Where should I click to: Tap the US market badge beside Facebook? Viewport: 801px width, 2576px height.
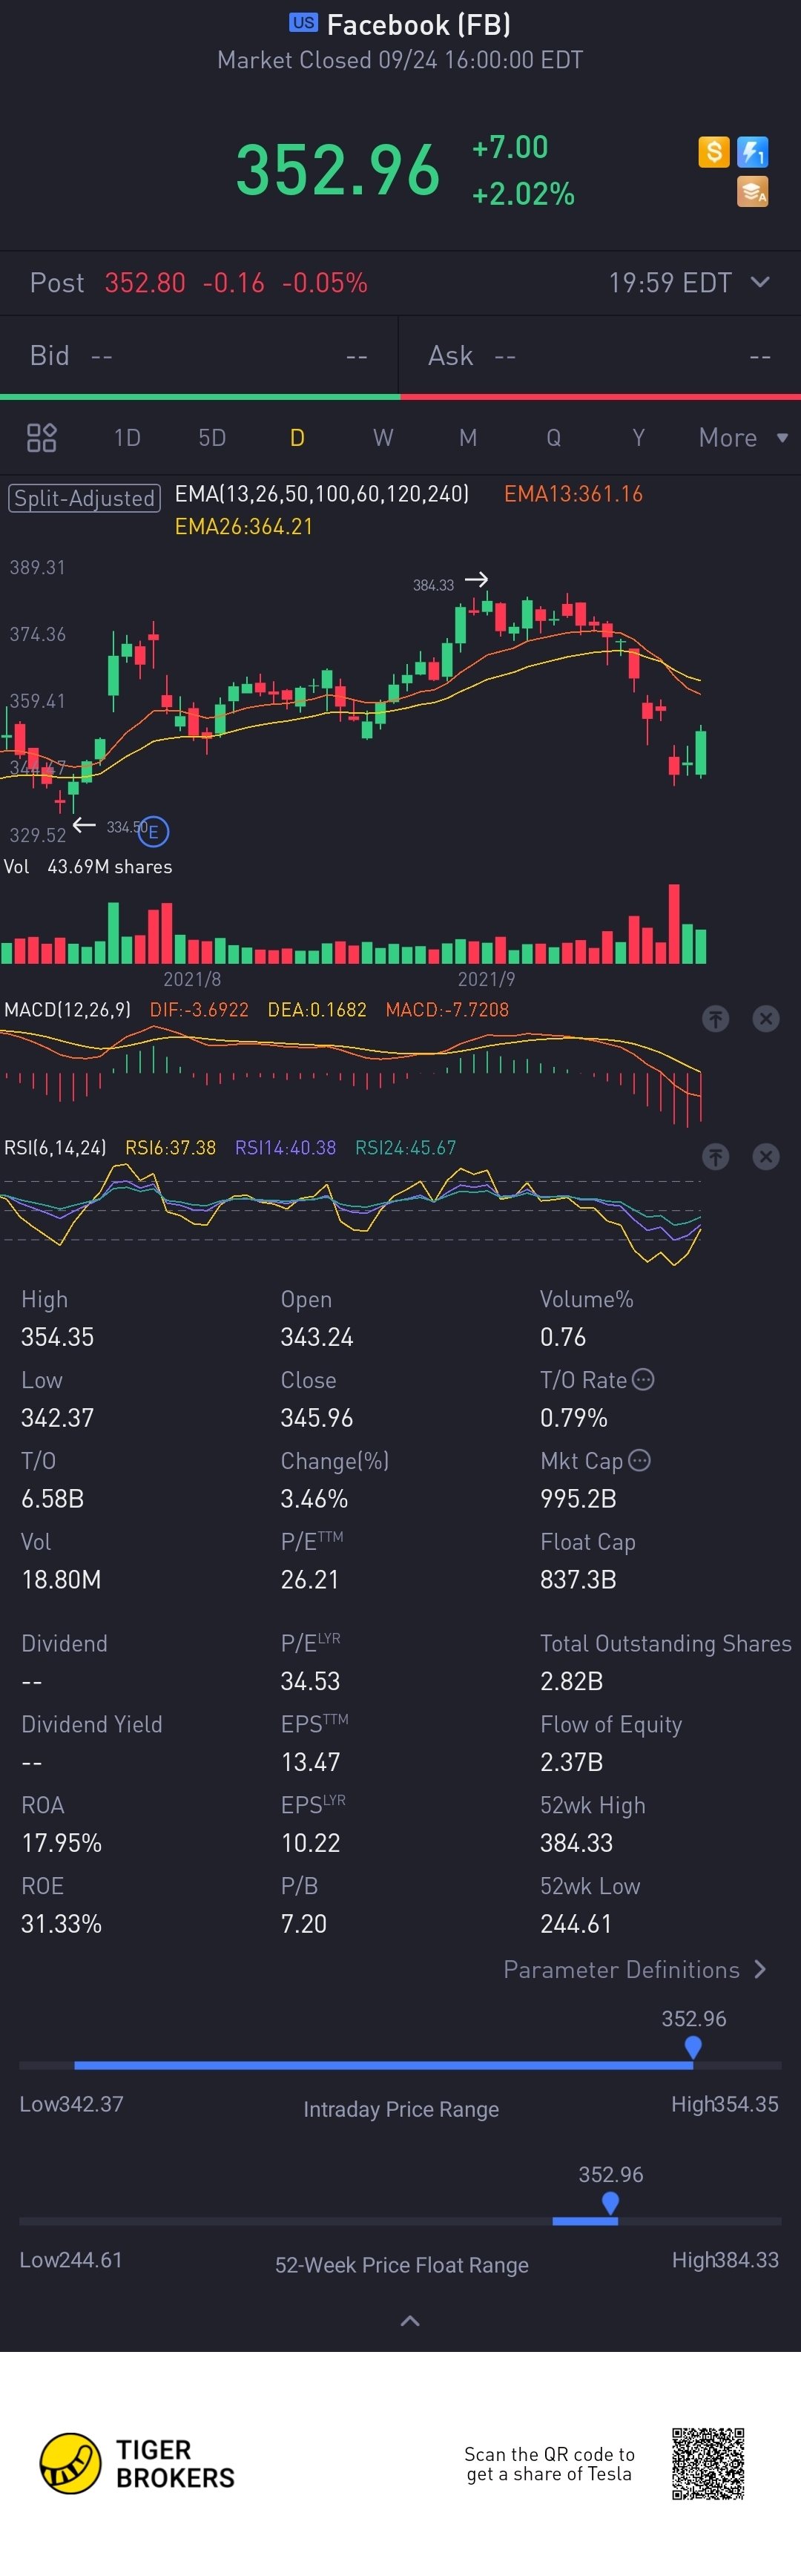[303, 22]
